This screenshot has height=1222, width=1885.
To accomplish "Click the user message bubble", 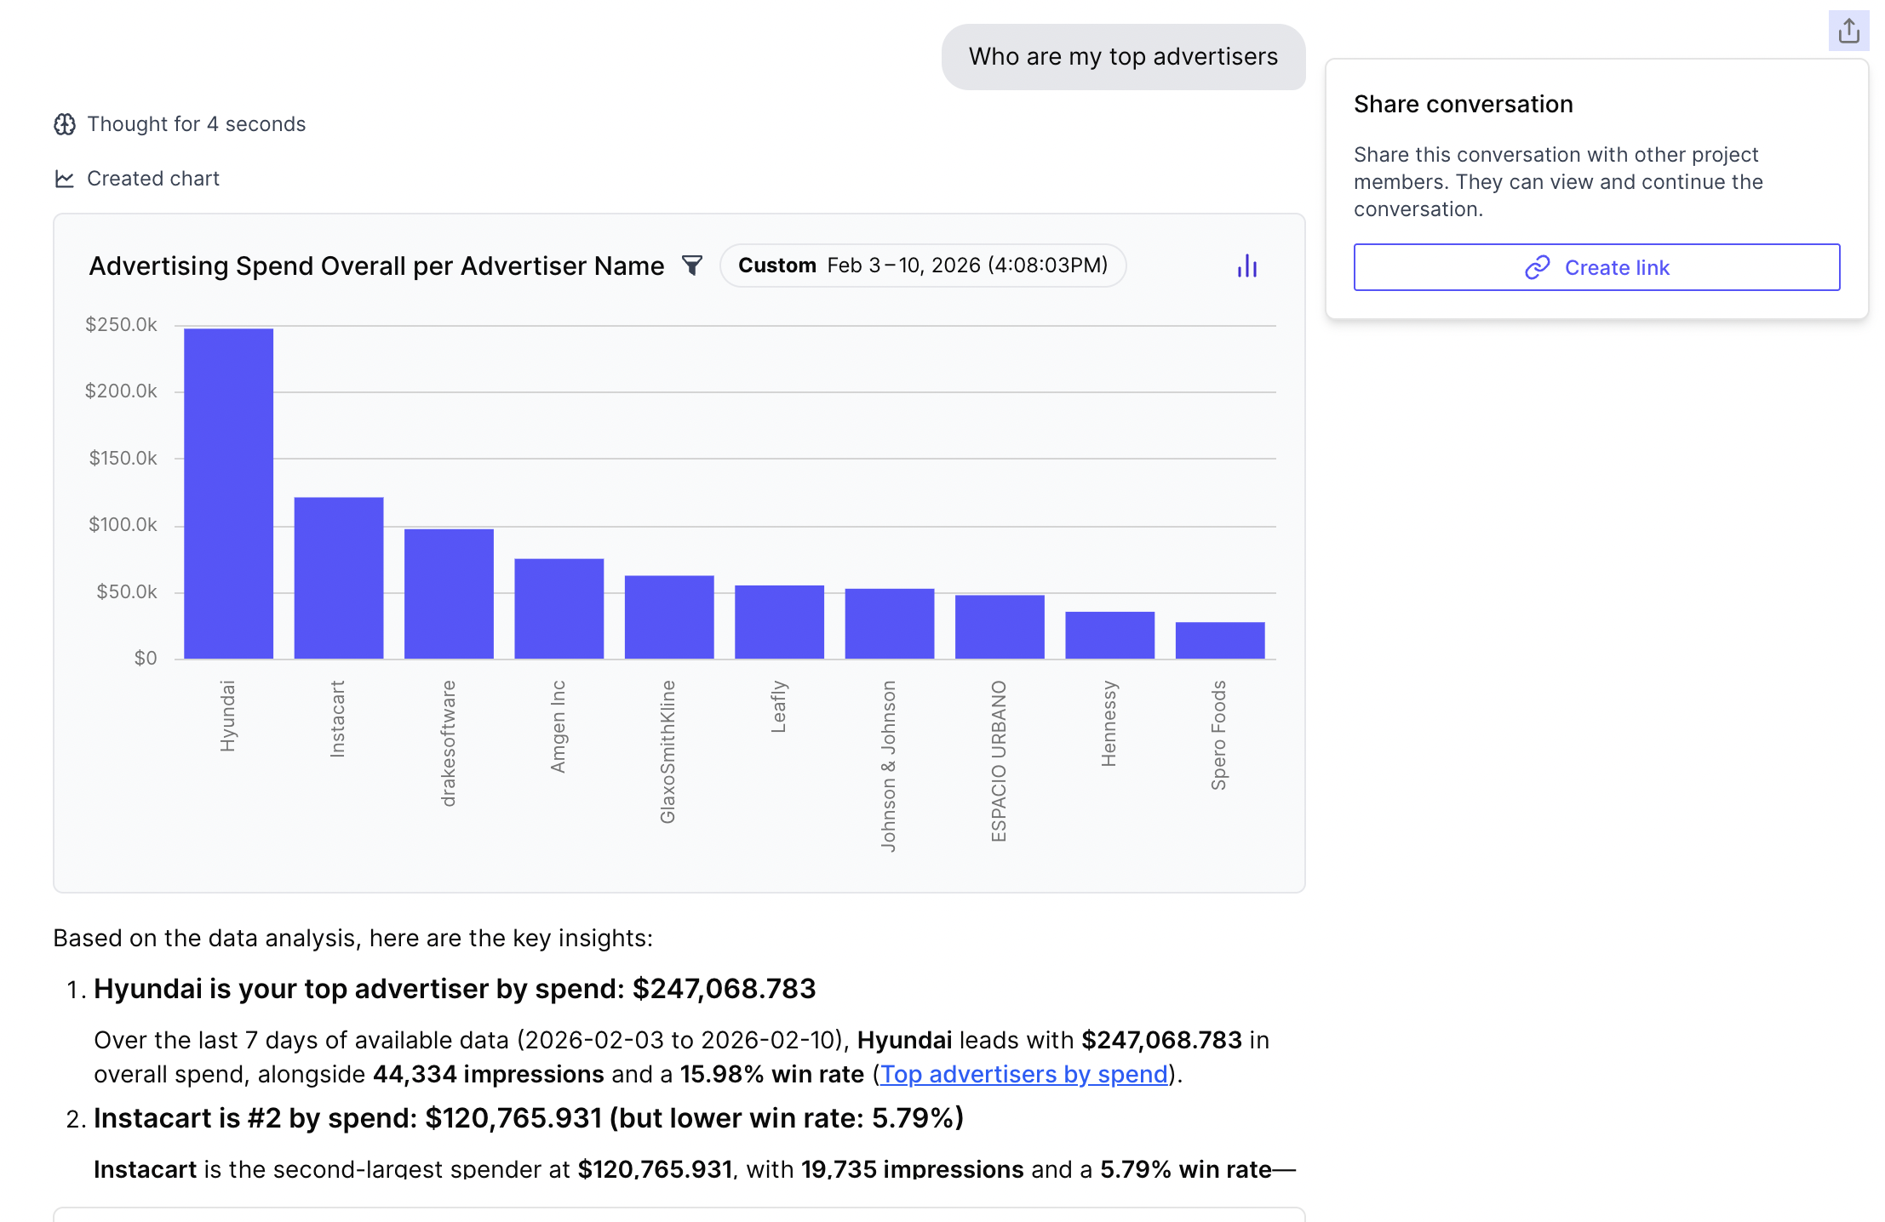I will click(1123, 57).
